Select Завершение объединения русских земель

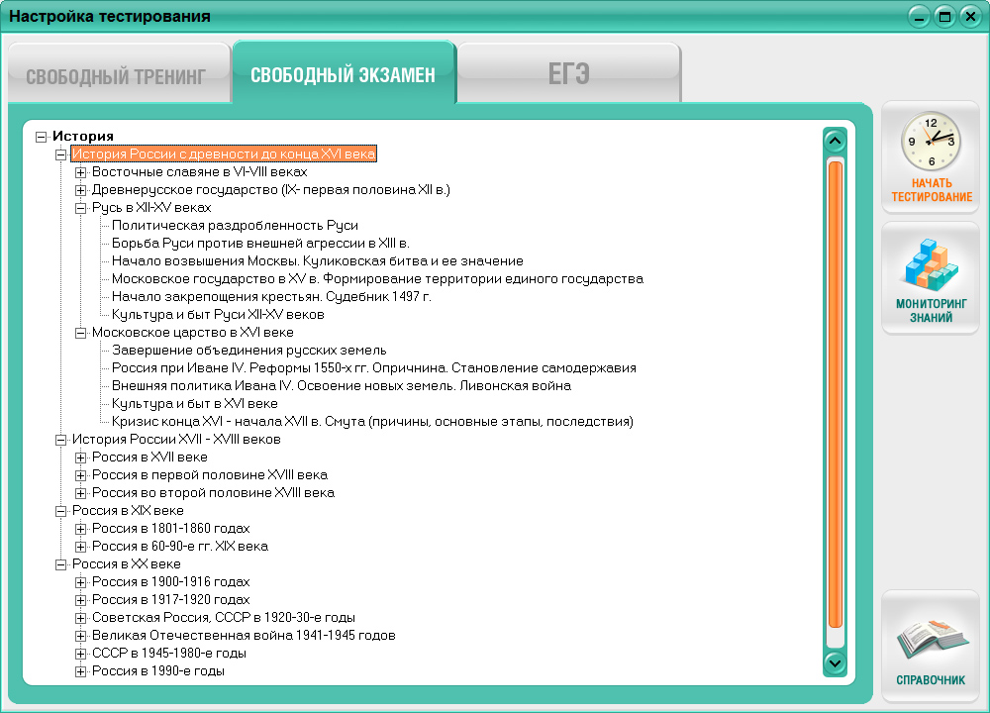coord(248,350)
